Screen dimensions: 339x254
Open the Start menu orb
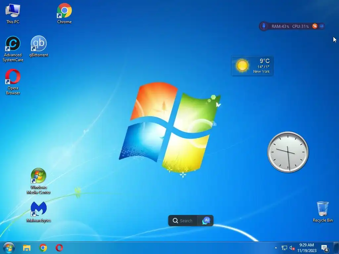pos(9,248)
